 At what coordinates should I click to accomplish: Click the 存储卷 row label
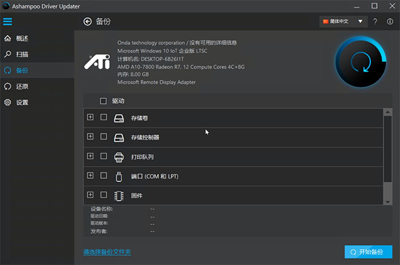[x=139, y=118]
